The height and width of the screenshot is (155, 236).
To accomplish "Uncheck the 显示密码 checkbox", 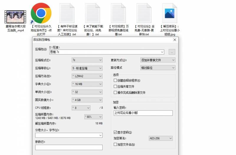I will click(115, 132).
